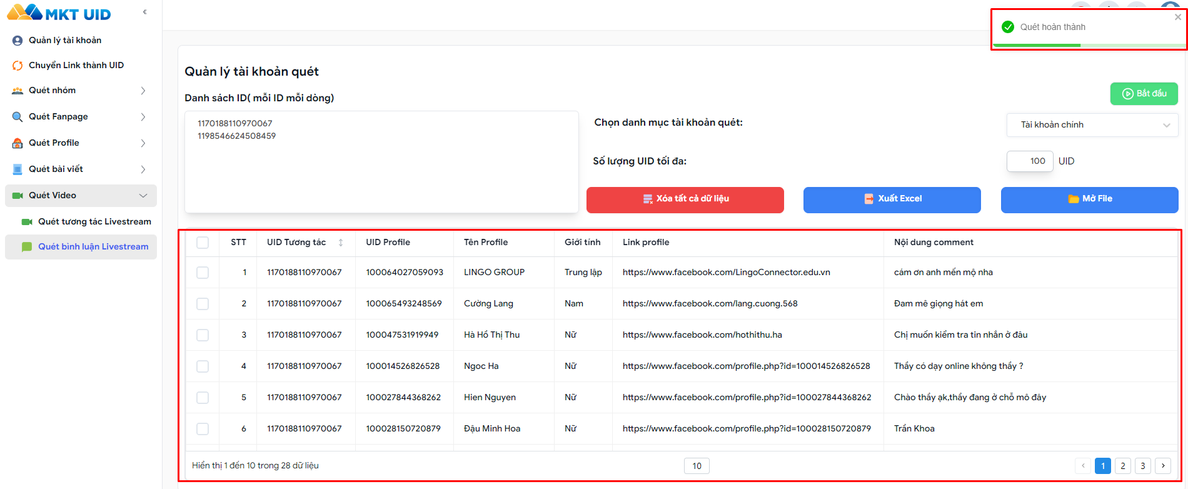Click the UID Profile column header
Viewport: 1188px width, 489px height.
388,243
